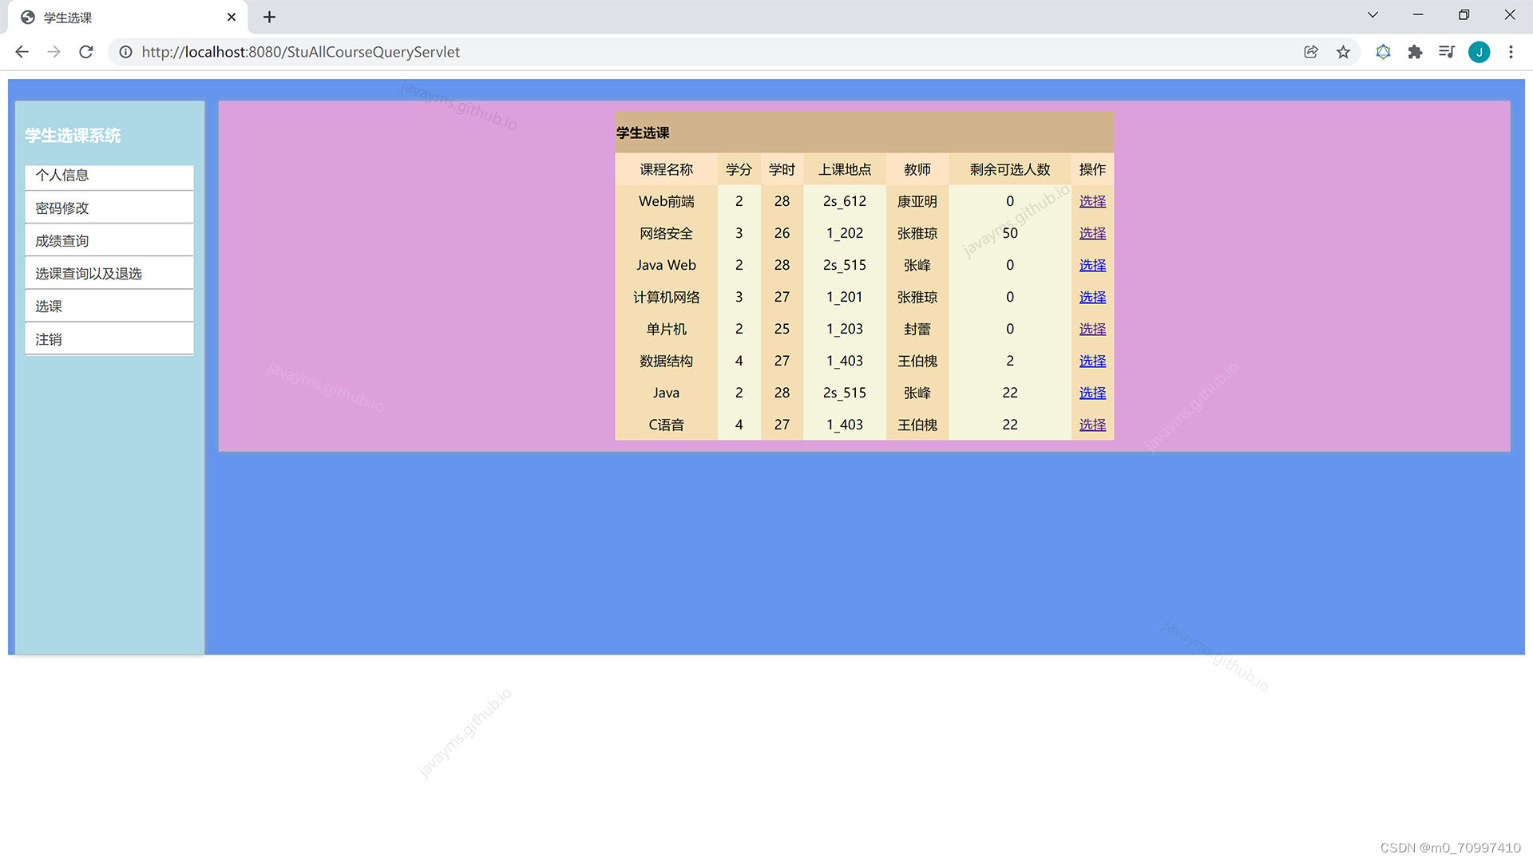
Task: Click the share page icon in the address bar
Action: [1311, 52]
